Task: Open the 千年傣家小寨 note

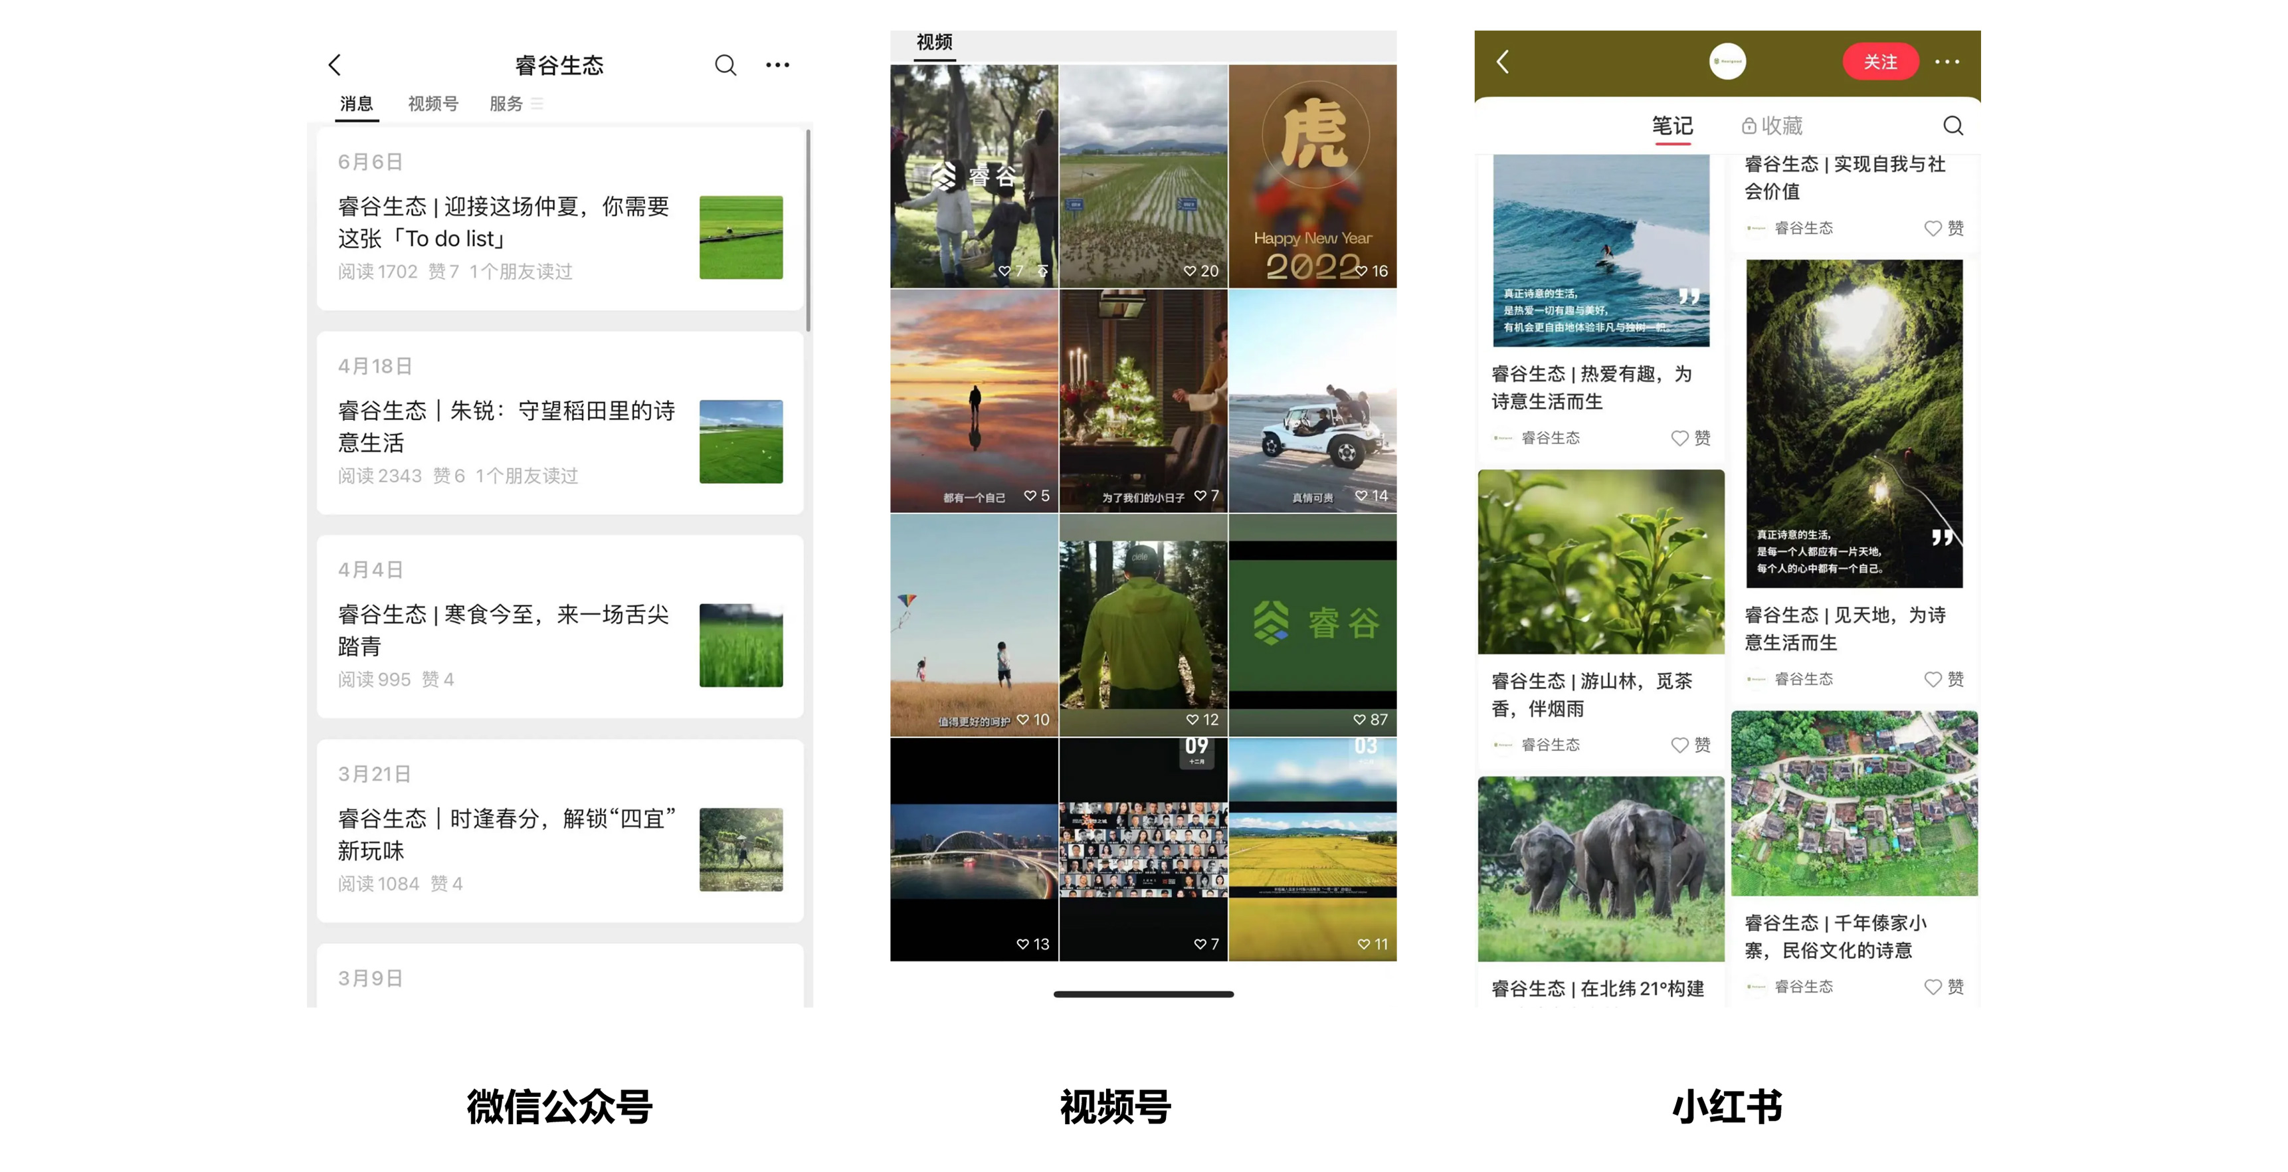Action: click(1836, 937)
